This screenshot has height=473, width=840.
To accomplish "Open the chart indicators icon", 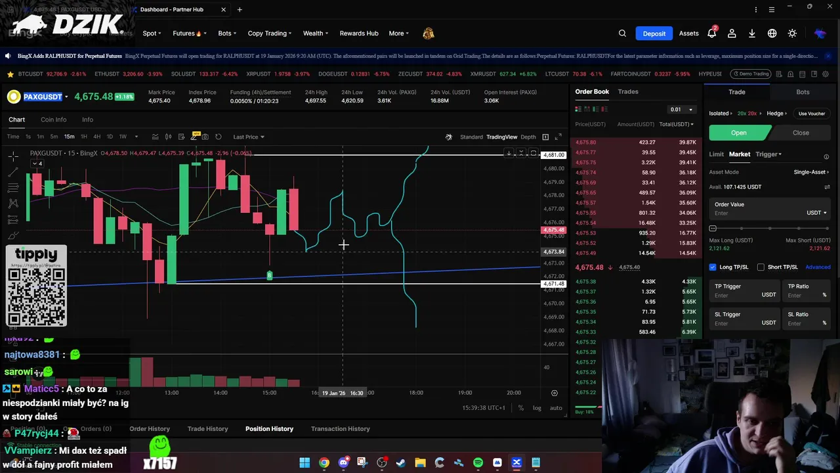I will [x=155, y=137].
